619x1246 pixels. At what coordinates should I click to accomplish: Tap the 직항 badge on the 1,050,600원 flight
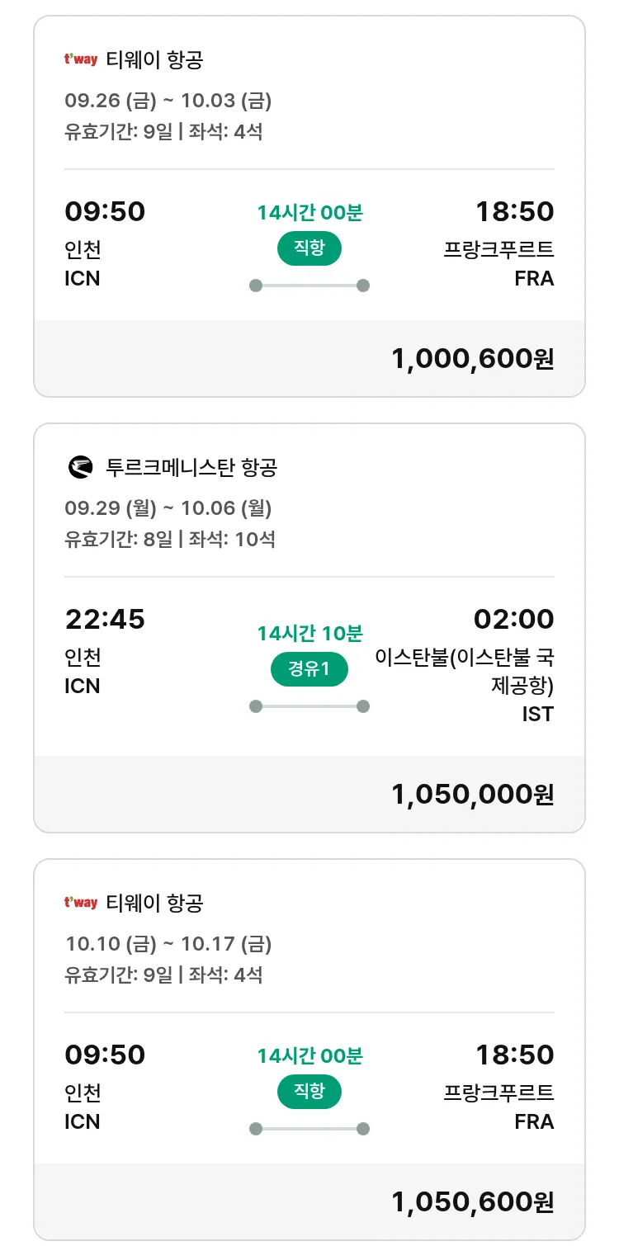(309, 1092)
